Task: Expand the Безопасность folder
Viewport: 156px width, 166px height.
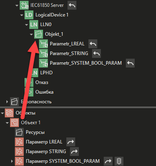Action: pyautogui.click(x=7, y=102)
